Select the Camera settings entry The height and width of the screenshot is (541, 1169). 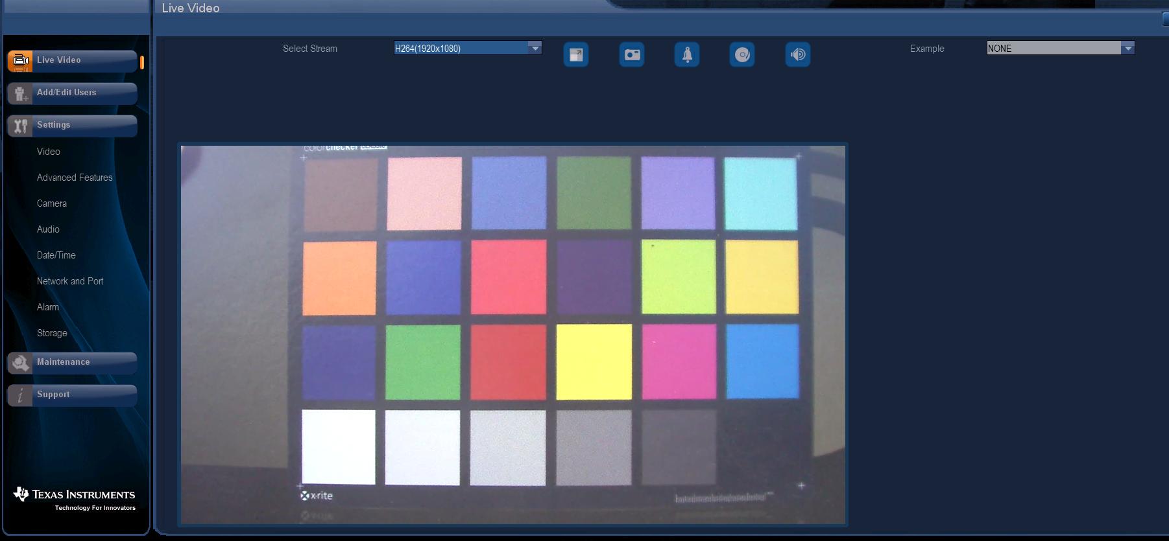(x=52, y=203)
